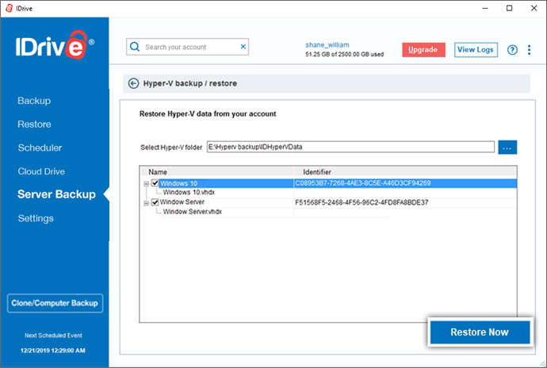Go back using the Hyper-V back arrow
This screenshot has height=368, width=547.
[x=133, y=83]
